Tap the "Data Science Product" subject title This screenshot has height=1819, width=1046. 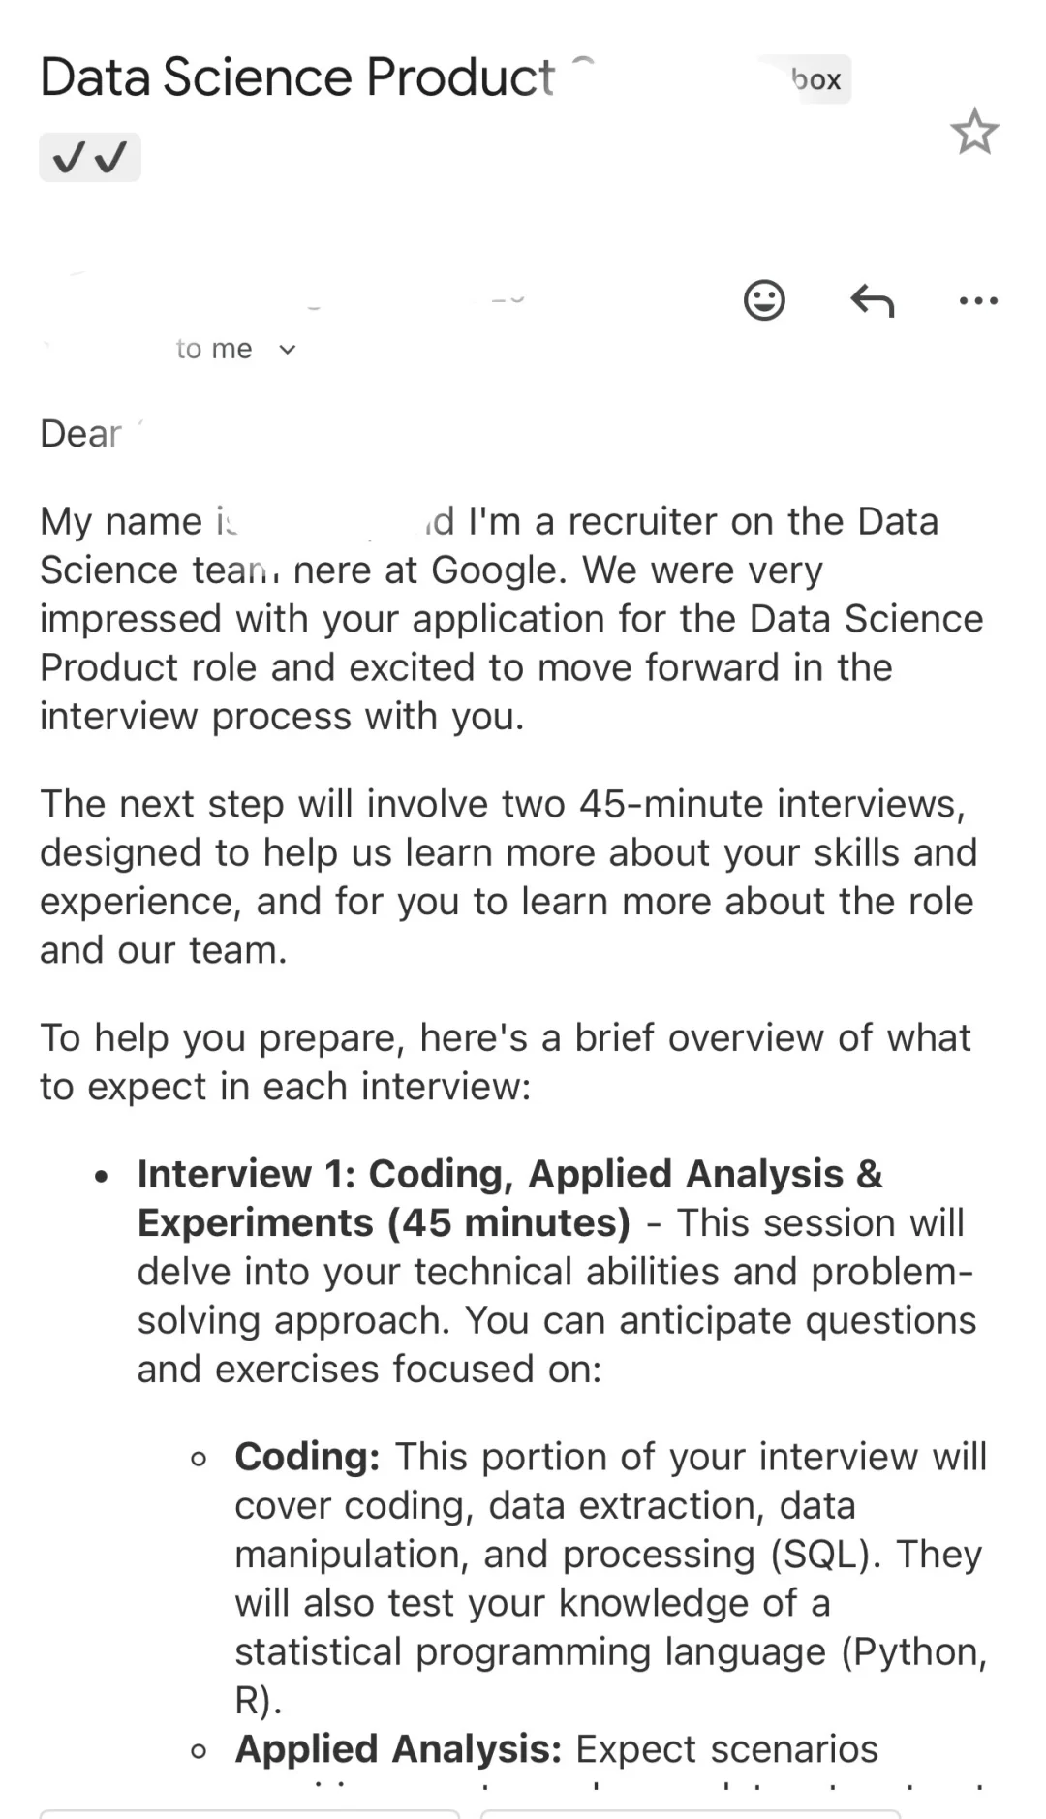[297, 77]
